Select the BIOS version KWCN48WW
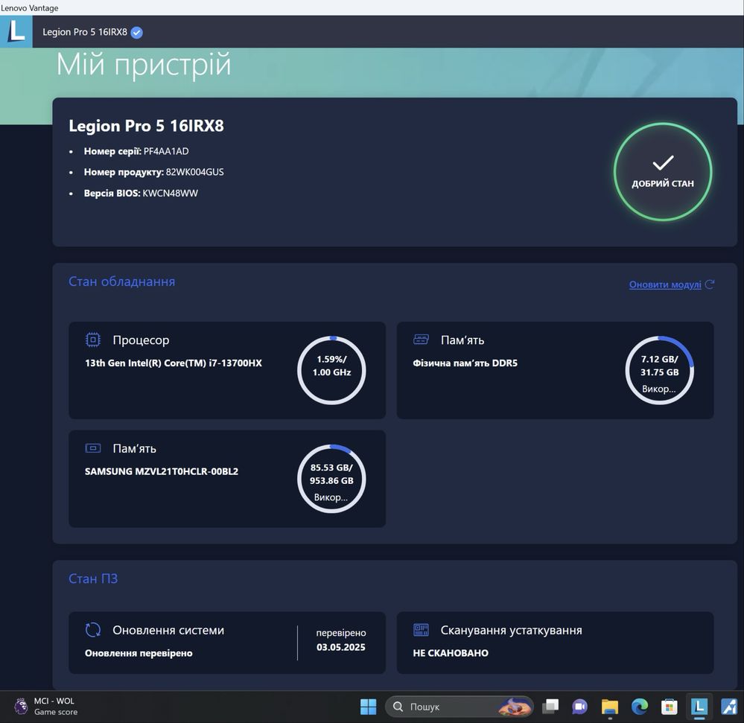 [x=170, y=193]
